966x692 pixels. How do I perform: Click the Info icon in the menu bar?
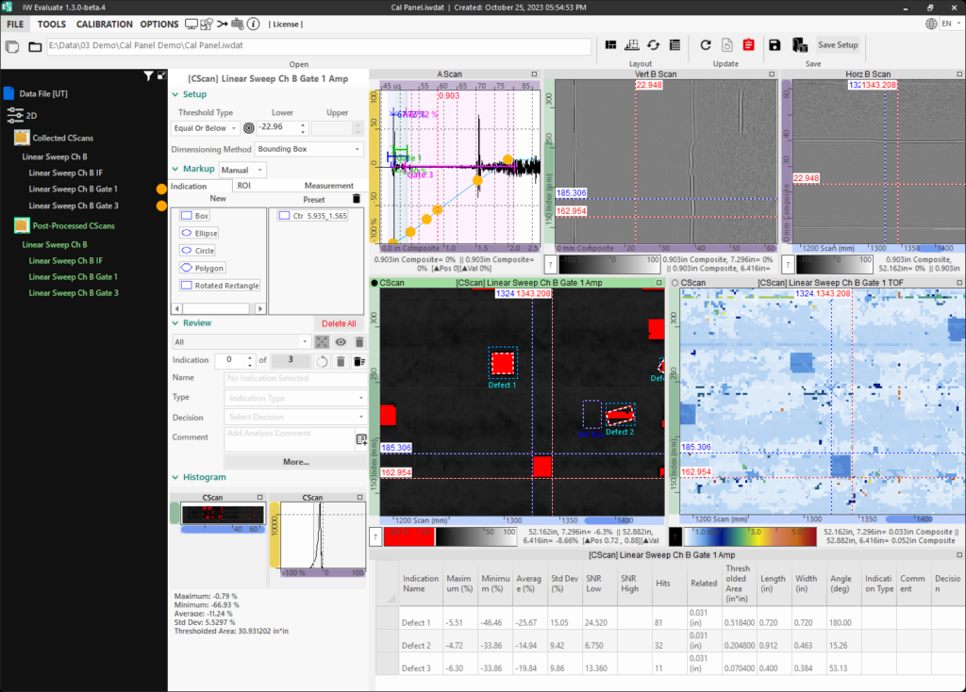[x=254, y=24]
